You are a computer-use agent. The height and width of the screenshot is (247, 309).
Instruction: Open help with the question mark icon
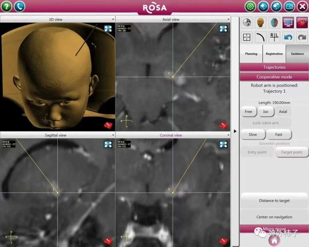6,6
